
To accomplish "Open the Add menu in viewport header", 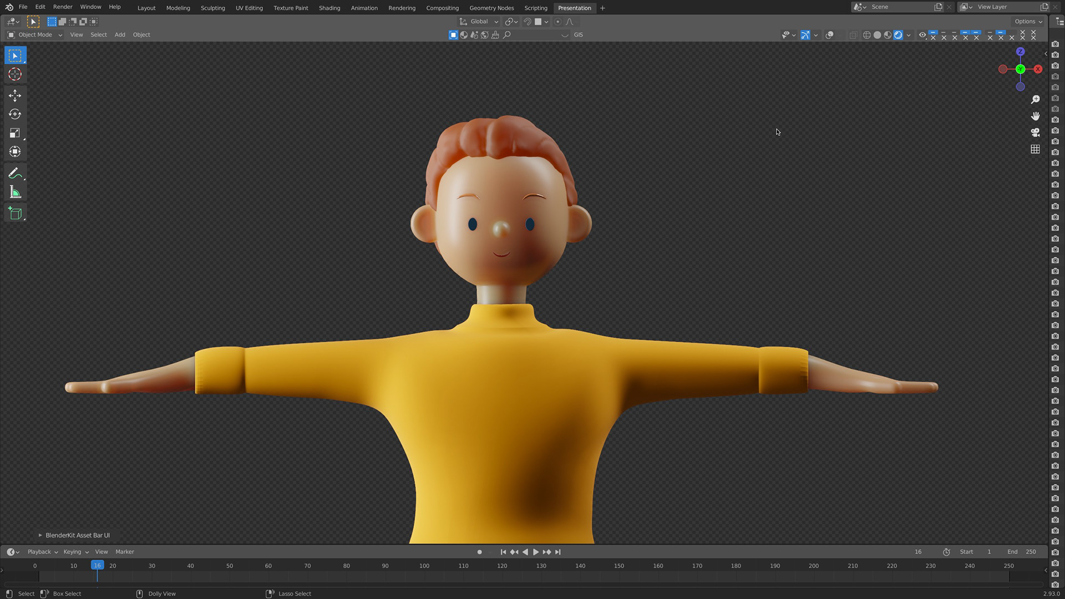I will click(x=120, y=35).
